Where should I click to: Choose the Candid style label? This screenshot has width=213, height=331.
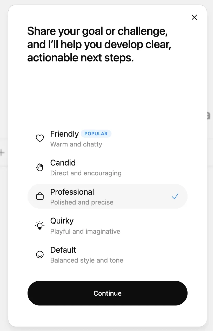[x=63, y=163]
